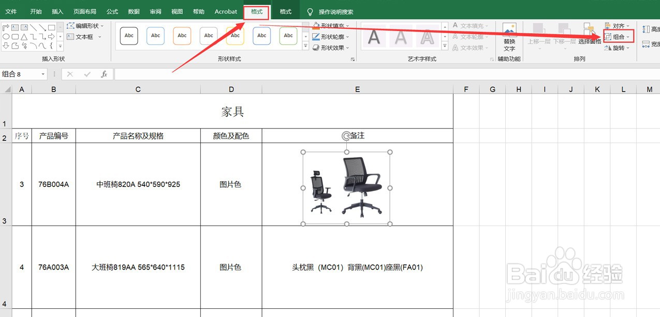Apply the gray outline Abc shape style
Screen dimensions: 660x317
point(209,36)
